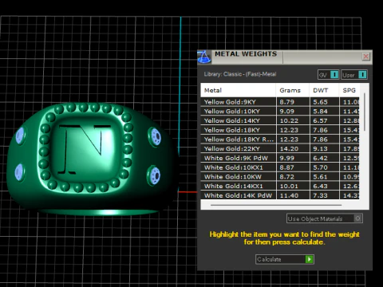Click the 8.79 grams value
The image size is (383, 287).
pyautogui.click(x=286, y=102)
